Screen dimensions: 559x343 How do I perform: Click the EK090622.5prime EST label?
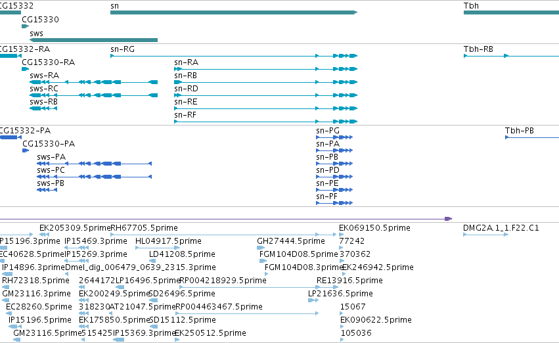coord(376,320)
